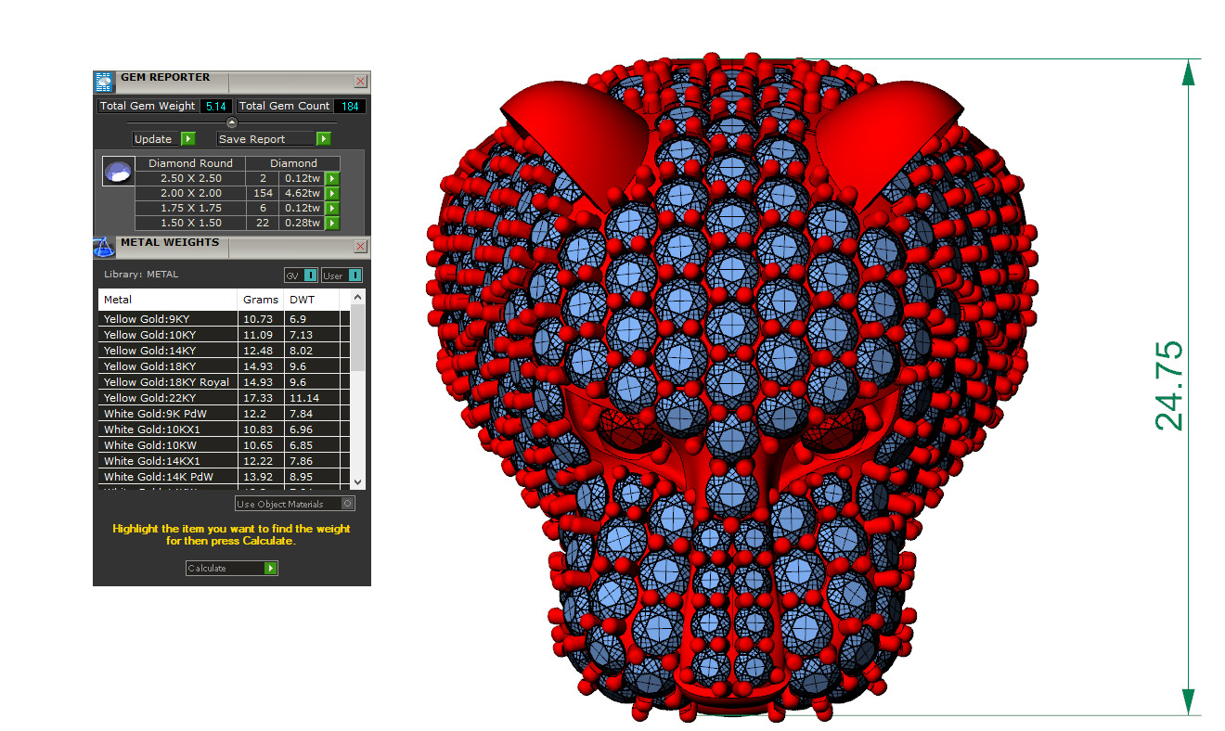Toggle the GV library switch

coord(309,276)
